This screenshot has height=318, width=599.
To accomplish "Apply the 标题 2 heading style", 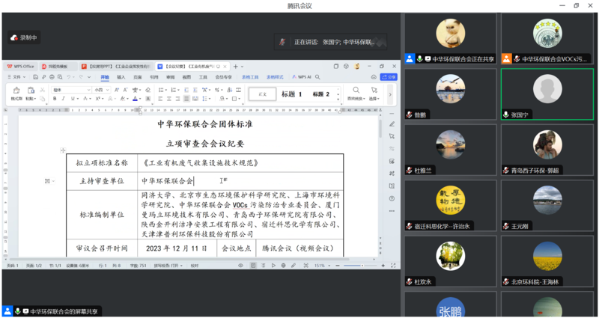I will pos(321,94).
